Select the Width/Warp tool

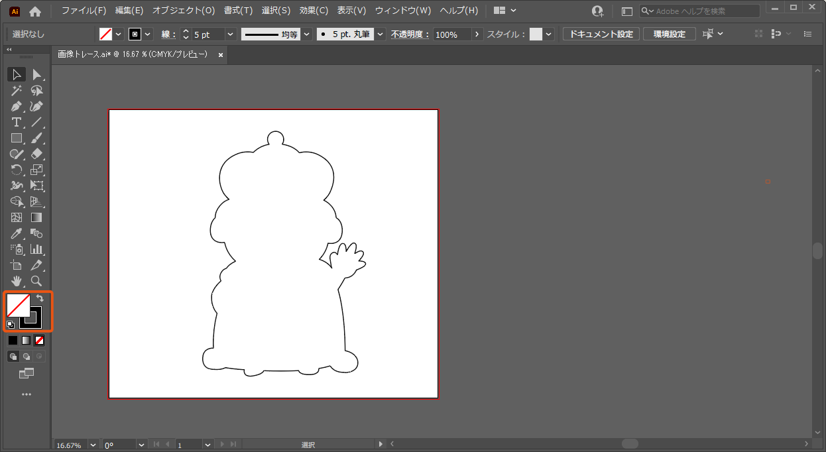[17, 186]
